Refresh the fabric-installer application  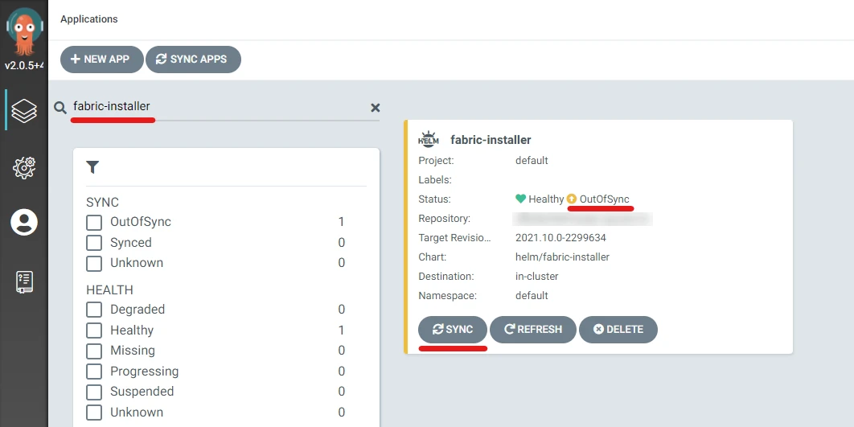532,330
